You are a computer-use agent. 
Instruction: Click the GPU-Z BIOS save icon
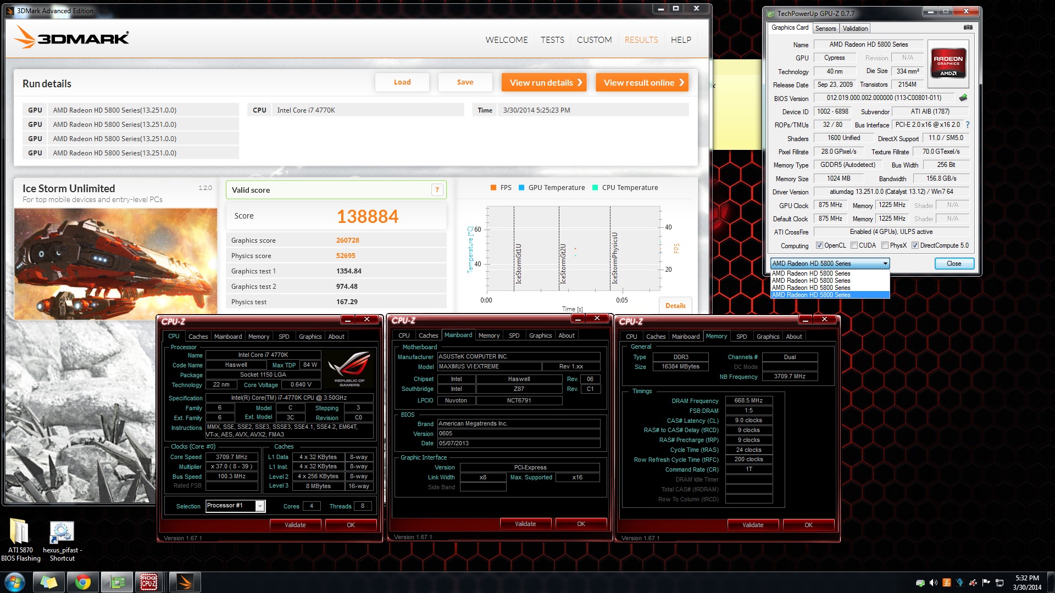pyautogui.click(x=963, y=98)
